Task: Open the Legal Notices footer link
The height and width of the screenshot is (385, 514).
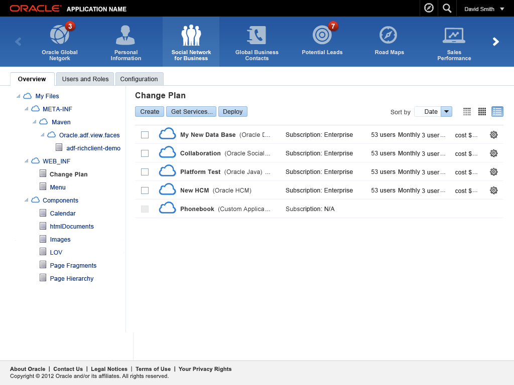Action: pyautogui.click(x=109, y=369)
